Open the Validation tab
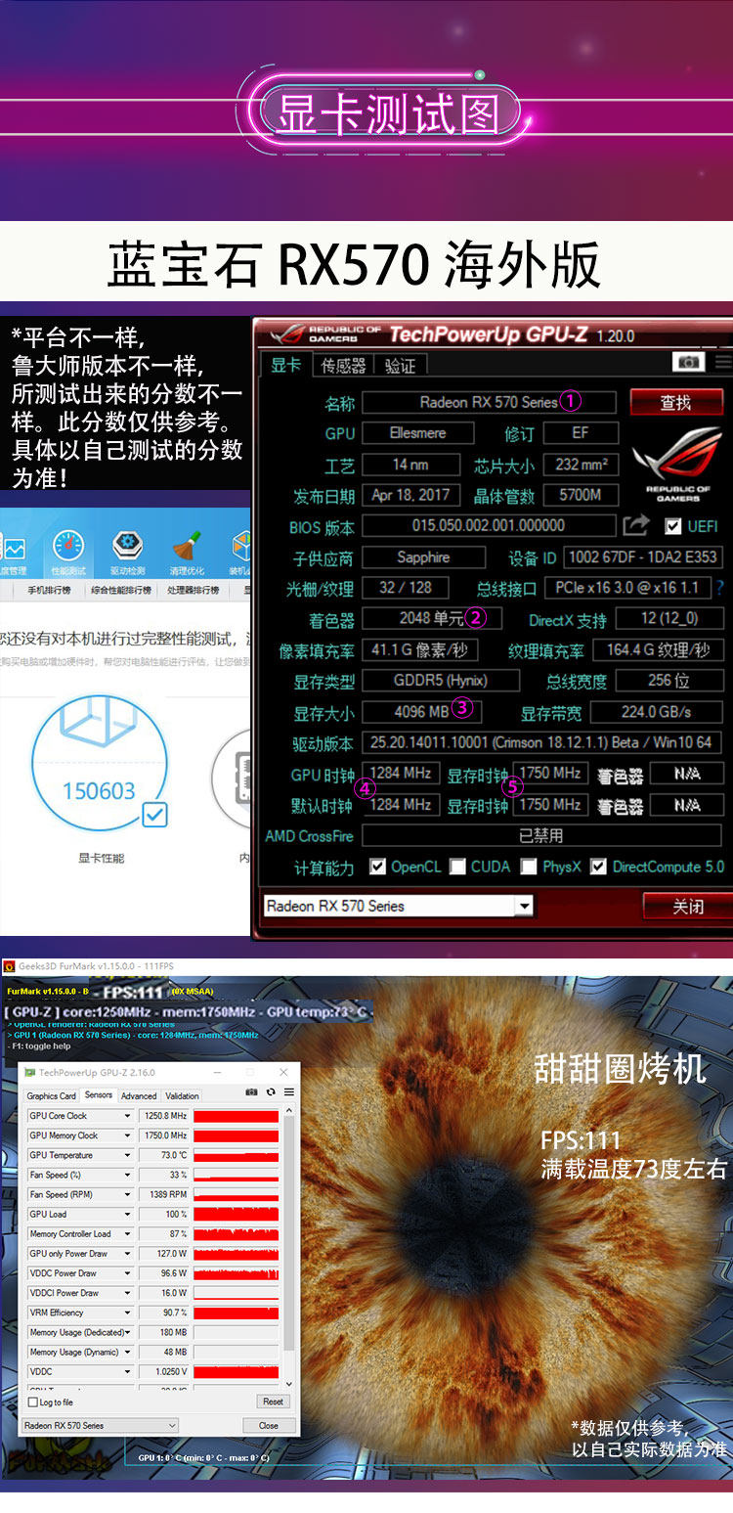Image resolution: width=733 pixels, height=1513 pixels. 182,1096
